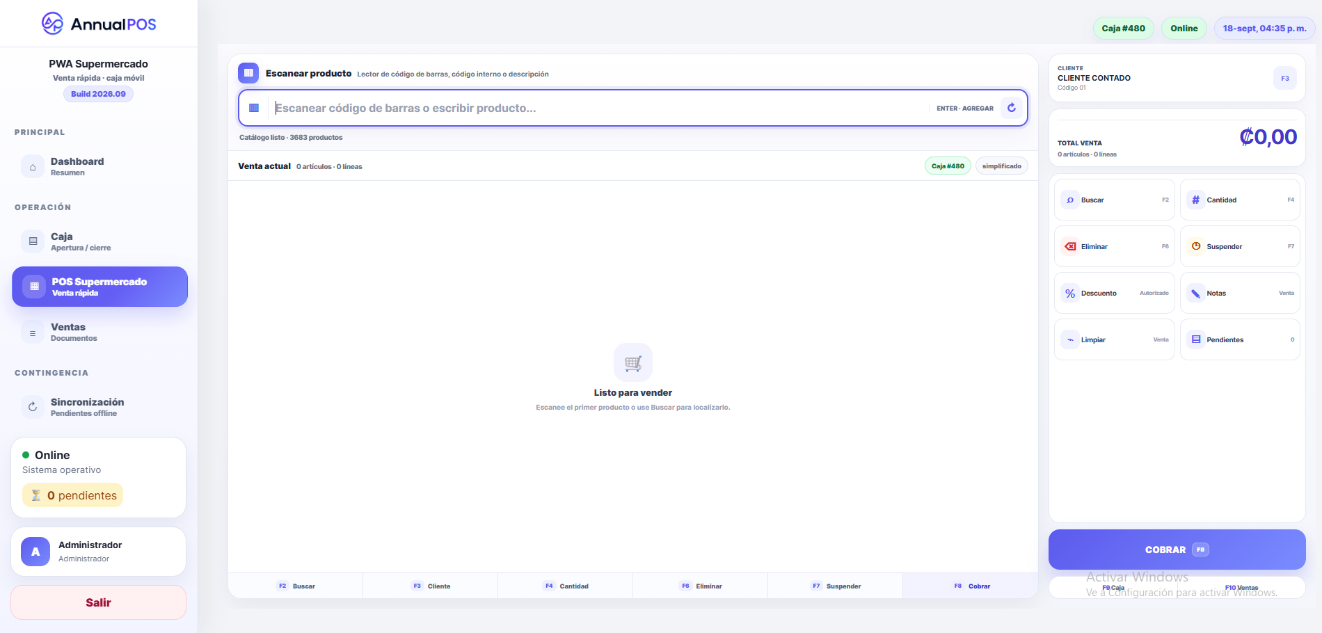Click the simplificado toggle pill
Screen dimensions: 1322x633
tap(1001, 166)
